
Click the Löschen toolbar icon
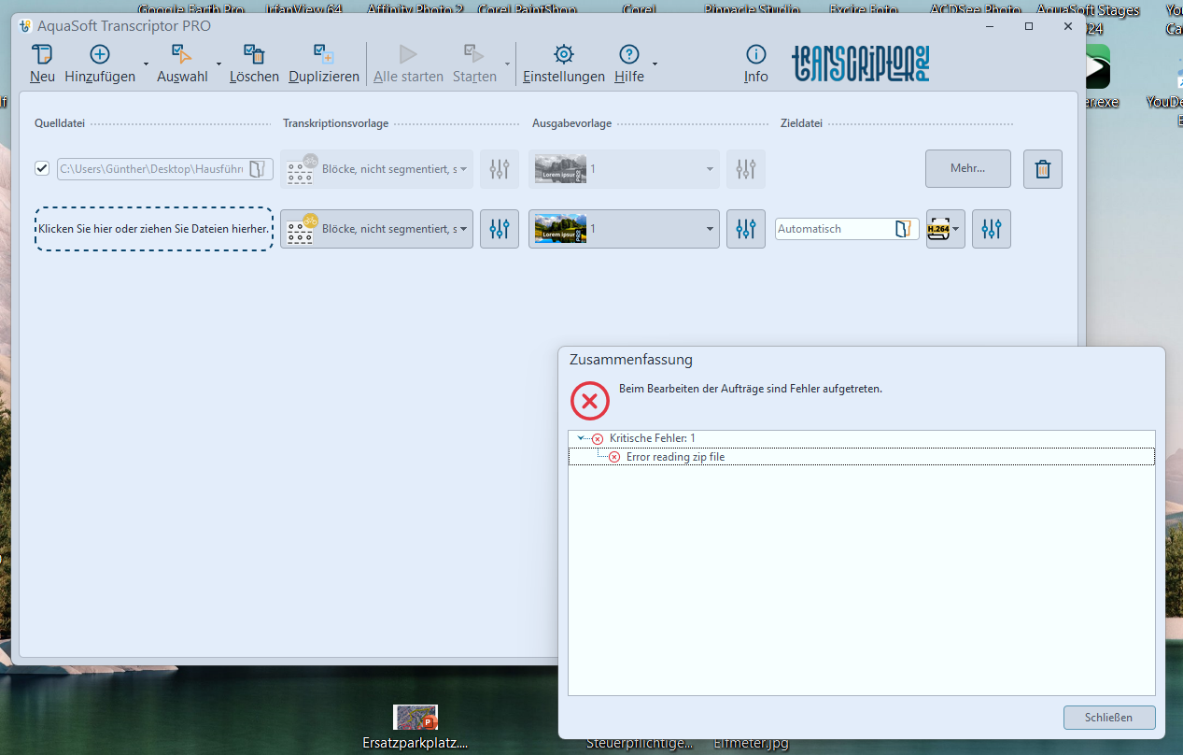coord(254,55)
